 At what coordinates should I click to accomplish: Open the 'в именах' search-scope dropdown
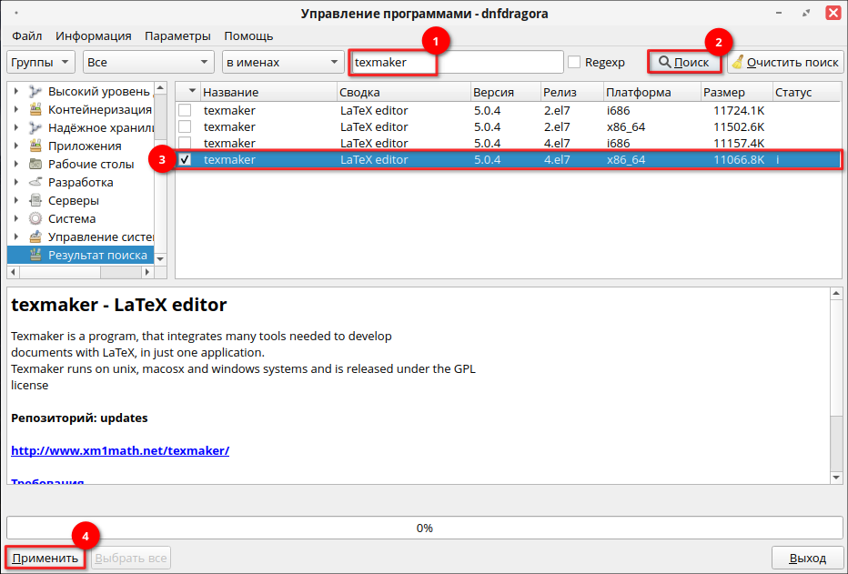pos(283,62)
